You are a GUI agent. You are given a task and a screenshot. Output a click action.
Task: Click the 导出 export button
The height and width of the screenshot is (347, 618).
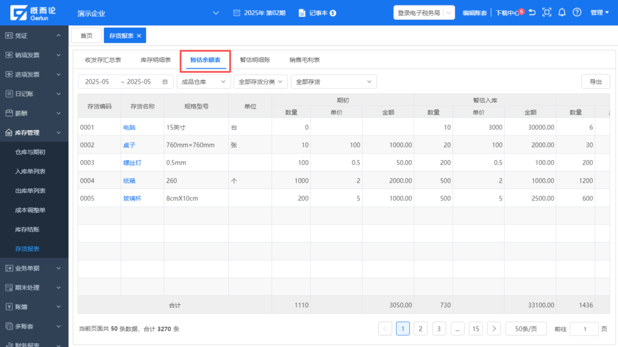595,82
